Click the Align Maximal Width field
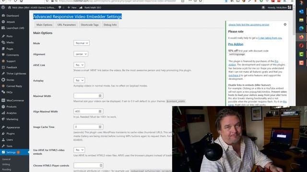Image resolution: width=307 pixels, height=172 pixels. (x=88, y=111)
